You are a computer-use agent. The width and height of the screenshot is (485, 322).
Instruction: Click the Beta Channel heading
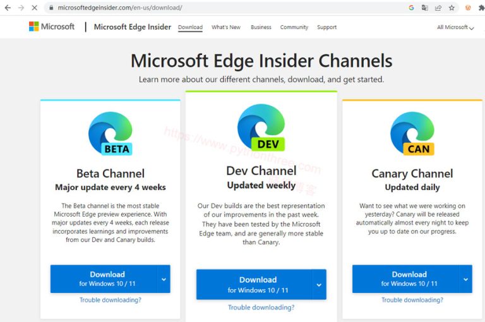[x=111, y=174]
